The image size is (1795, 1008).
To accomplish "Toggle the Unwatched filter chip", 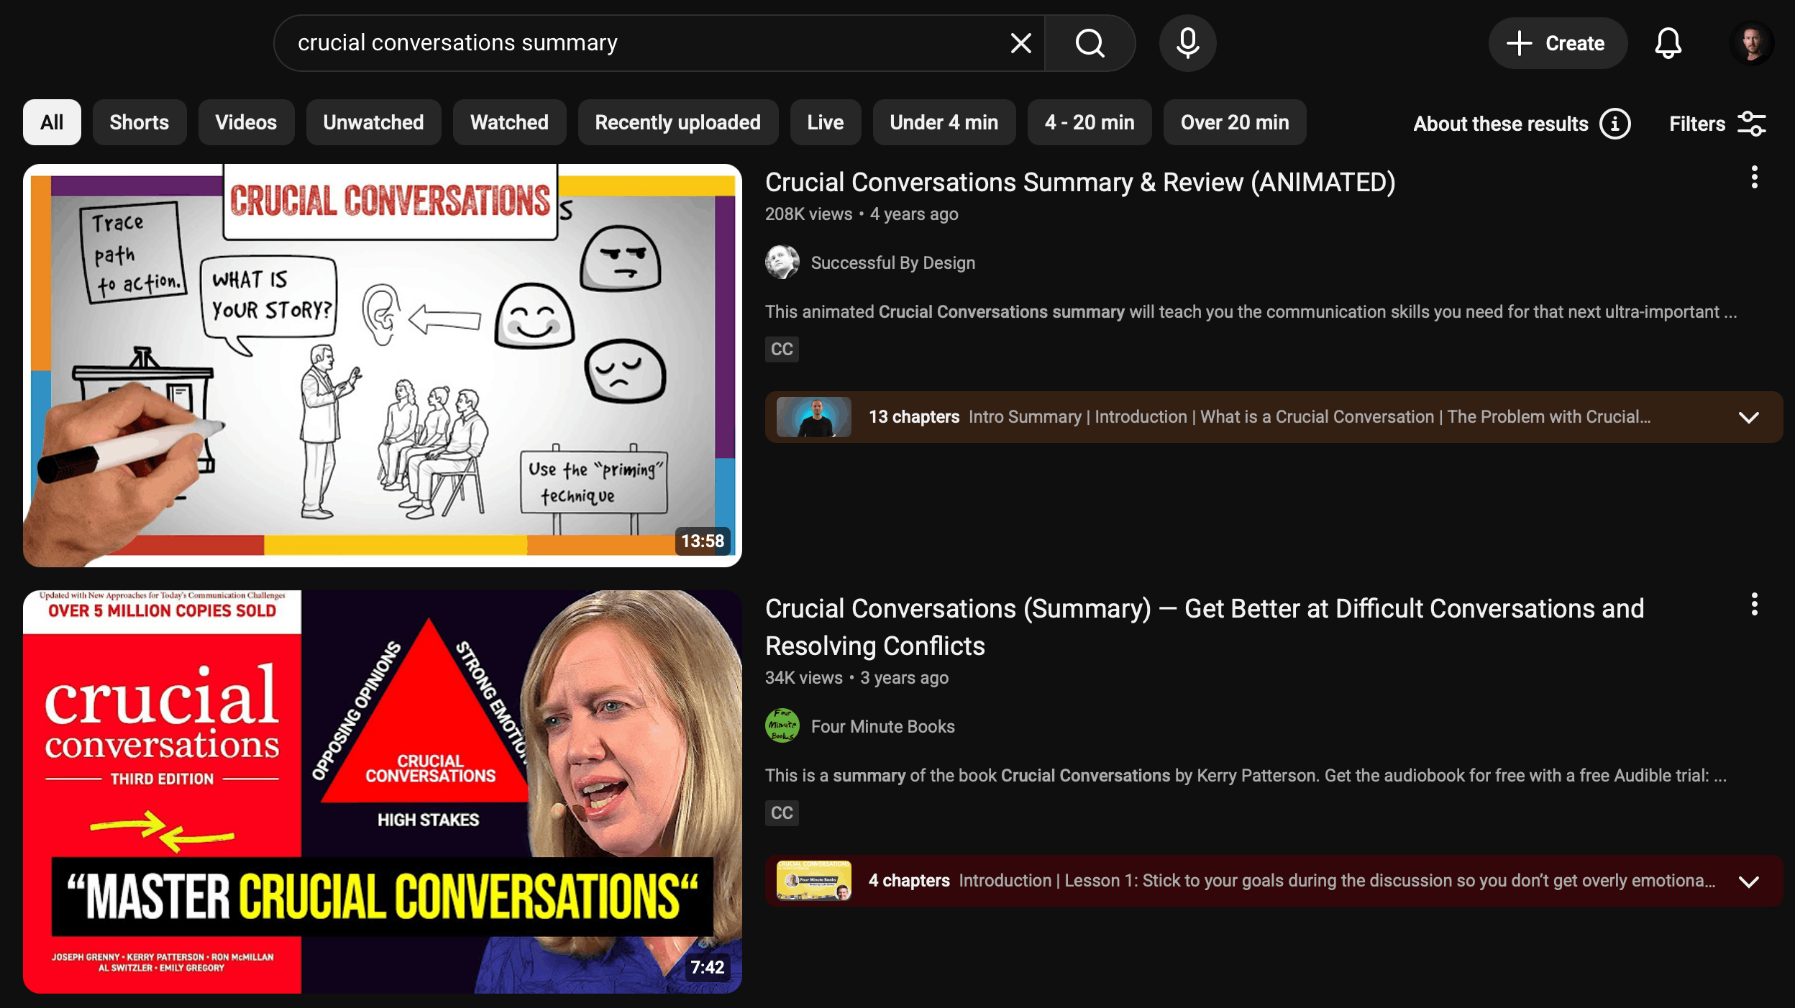I will point(373,122).
